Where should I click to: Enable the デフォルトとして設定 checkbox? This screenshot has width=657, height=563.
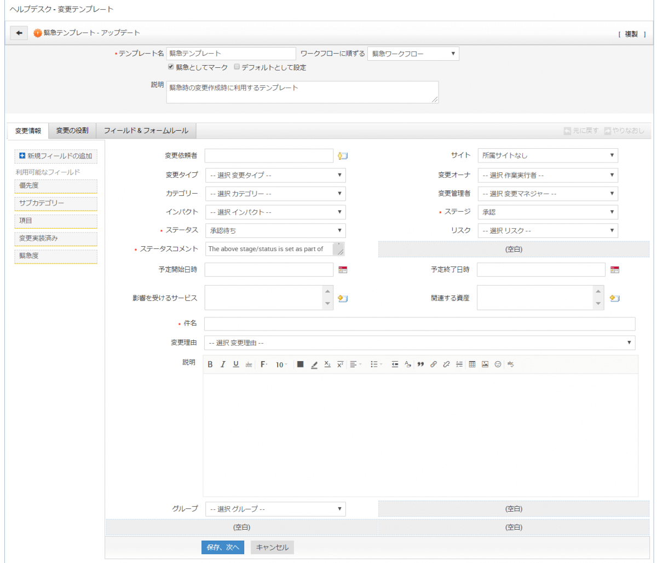237,67
